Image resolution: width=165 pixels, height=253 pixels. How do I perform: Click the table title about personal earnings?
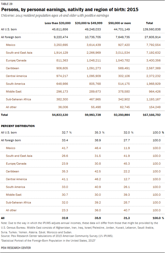70,10
